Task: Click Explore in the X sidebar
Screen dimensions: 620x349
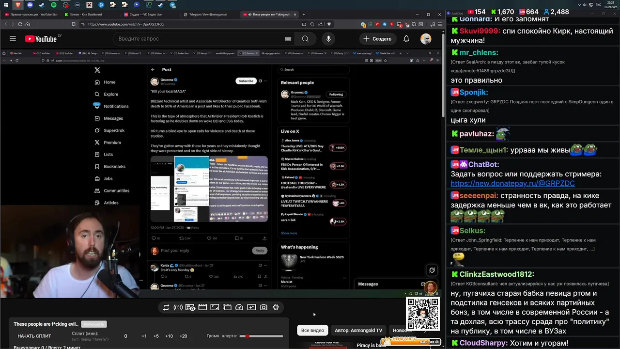Action: tap(107, 94)
